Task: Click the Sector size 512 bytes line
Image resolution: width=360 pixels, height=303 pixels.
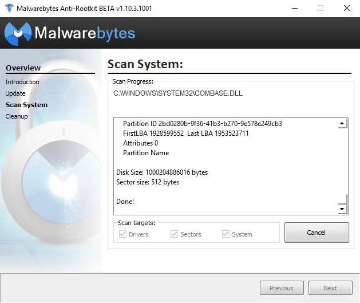Action: 148,182
